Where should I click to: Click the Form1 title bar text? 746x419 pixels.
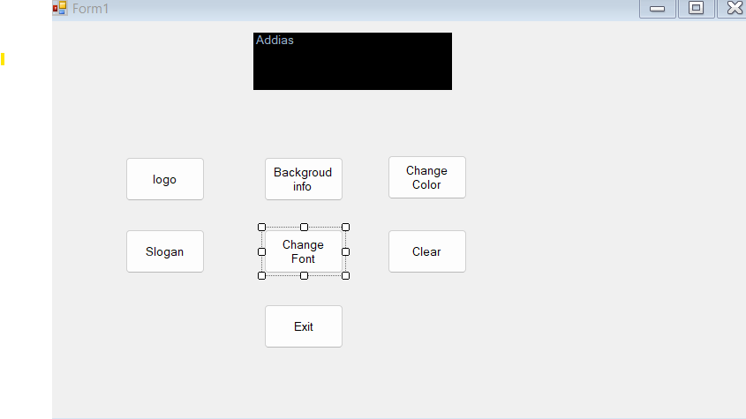[x=92, y=9]
